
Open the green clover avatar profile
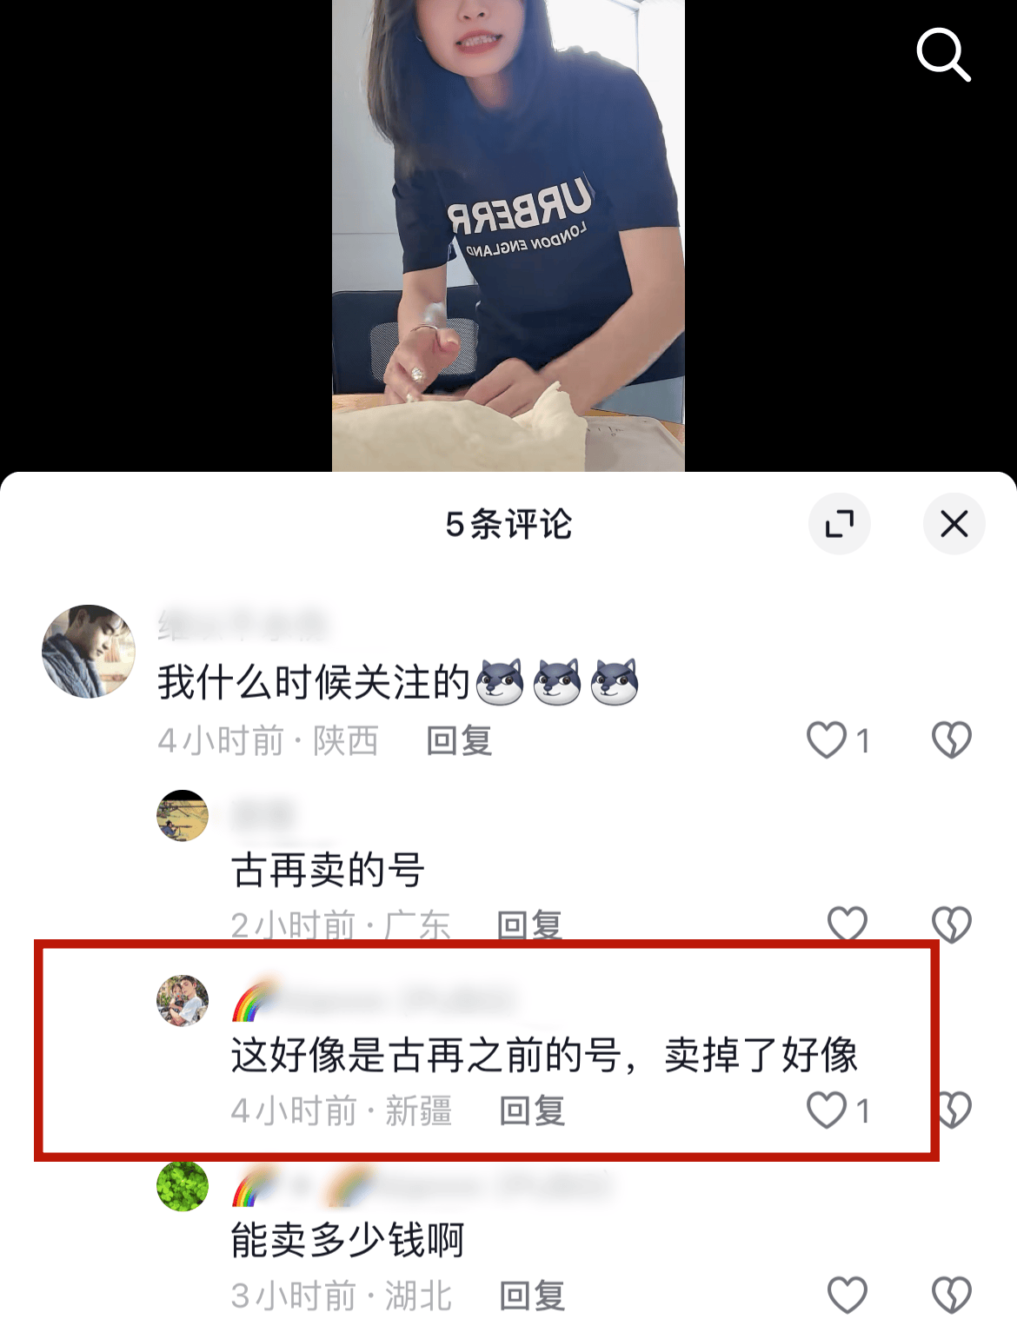[x=183, y=1185]
